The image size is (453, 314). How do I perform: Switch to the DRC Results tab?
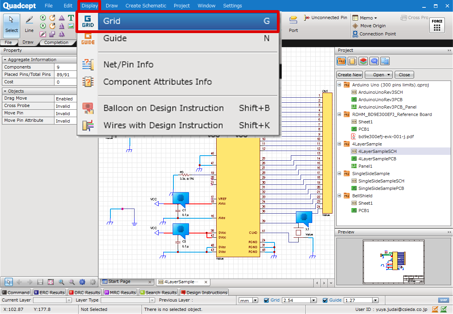84,293
